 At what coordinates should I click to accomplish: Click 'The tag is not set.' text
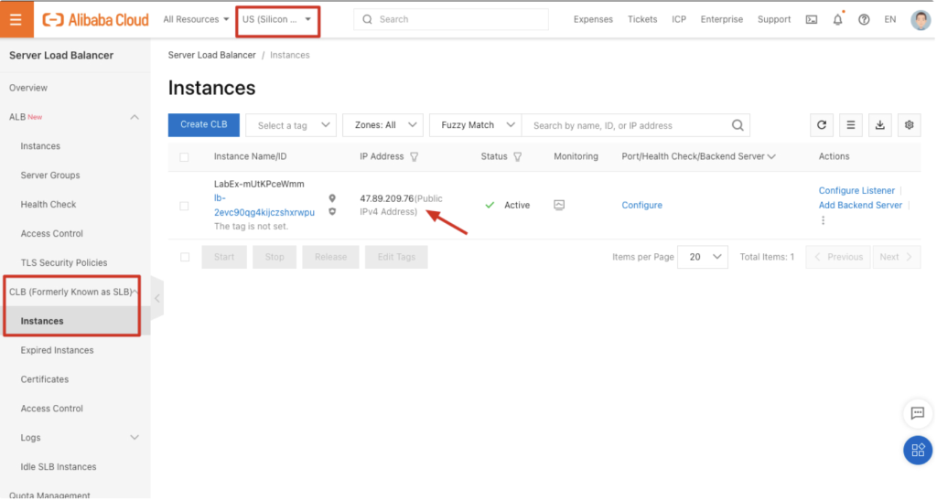251,227
